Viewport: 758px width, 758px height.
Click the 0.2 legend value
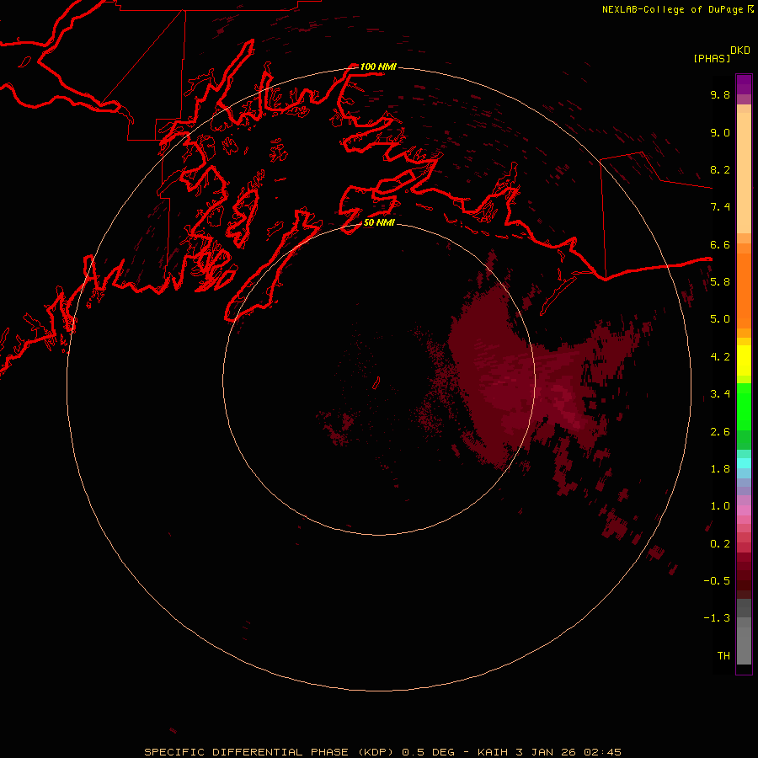(x=720, y=544)
